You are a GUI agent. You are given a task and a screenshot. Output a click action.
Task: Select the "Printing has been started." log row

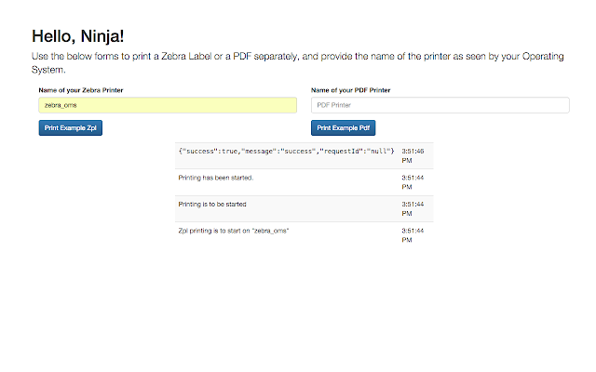305,182
